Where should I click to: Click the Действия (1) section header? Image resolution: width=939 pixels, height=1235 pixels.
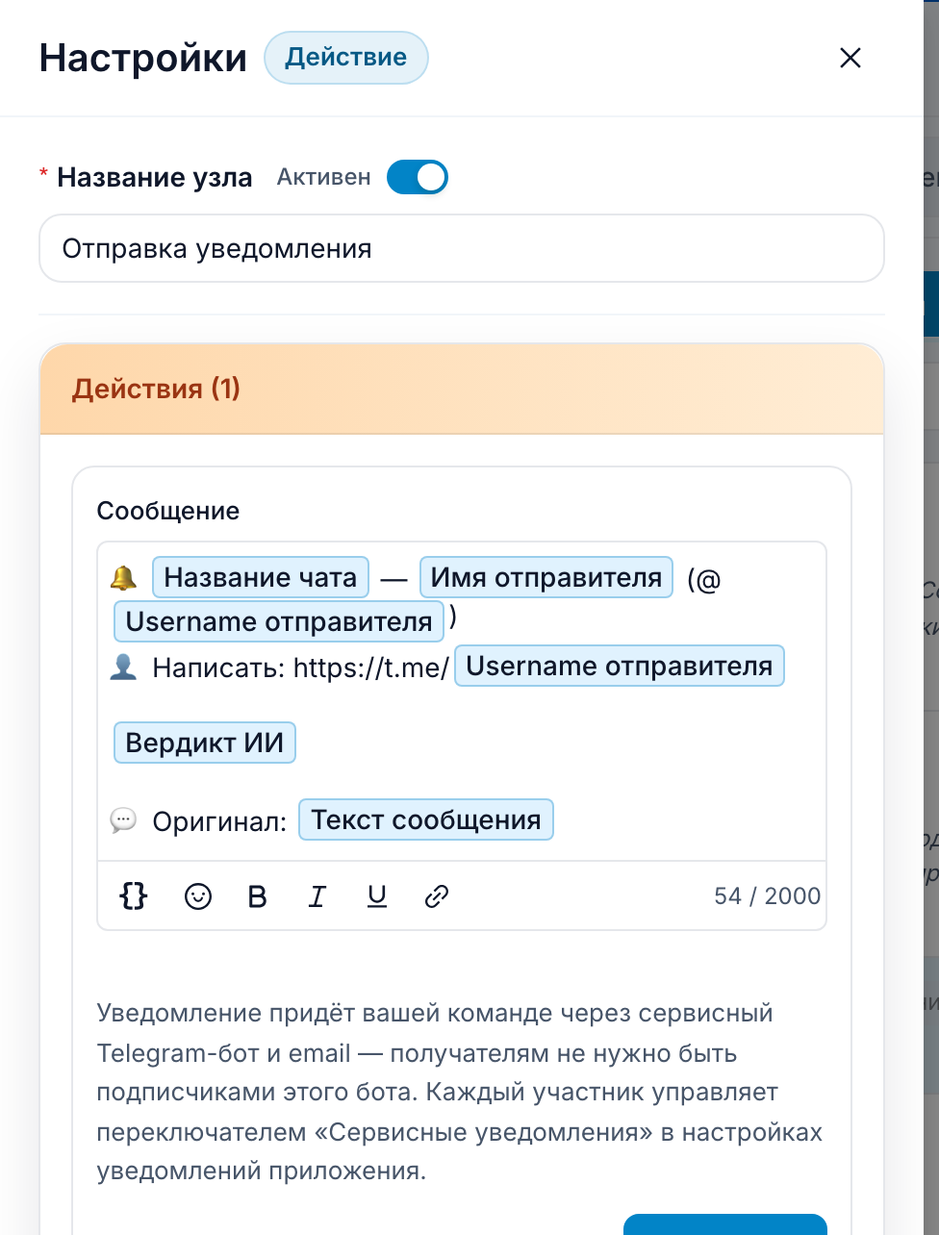462,389
